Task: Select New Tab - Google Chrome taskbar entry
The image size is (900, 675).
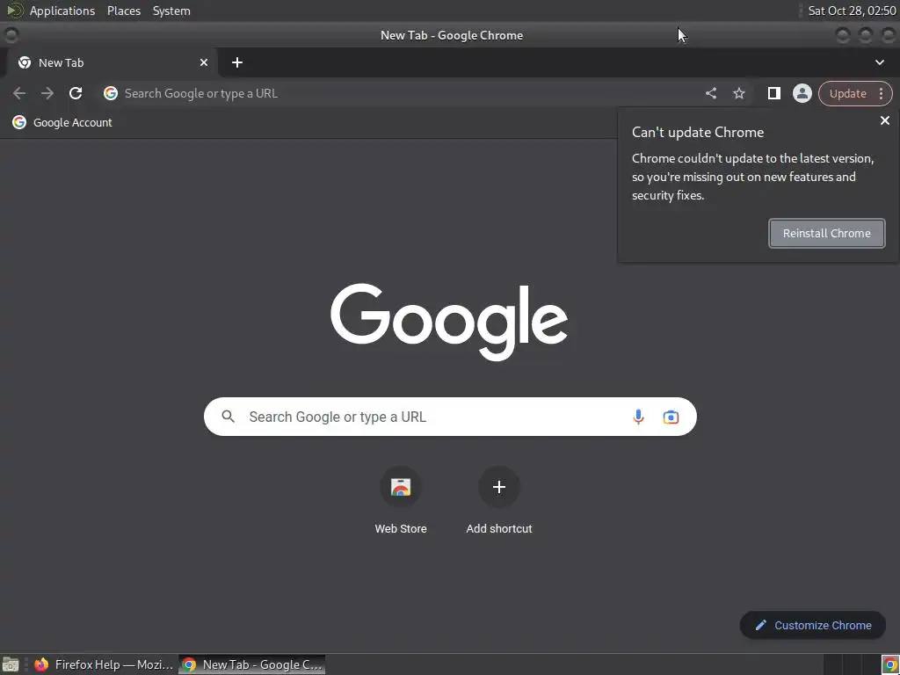Action: coord(252,664)
